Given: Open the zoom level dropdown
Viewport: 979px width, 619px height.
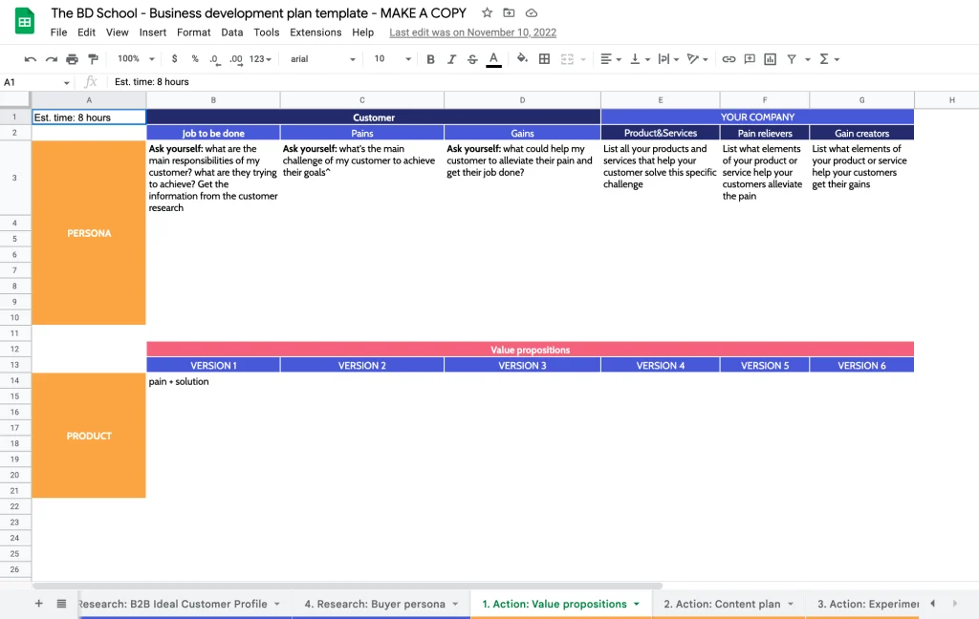Looking at the screenshot, I should pyautogui.click(x=131, y=58).
